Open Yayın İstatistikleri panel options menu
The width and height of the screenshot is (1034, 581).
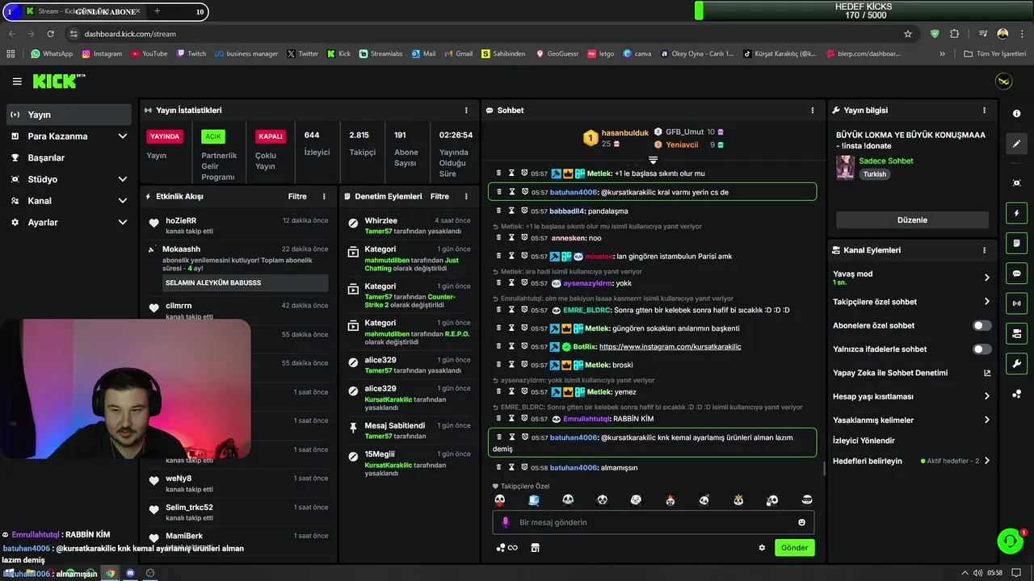pos(466,110)
